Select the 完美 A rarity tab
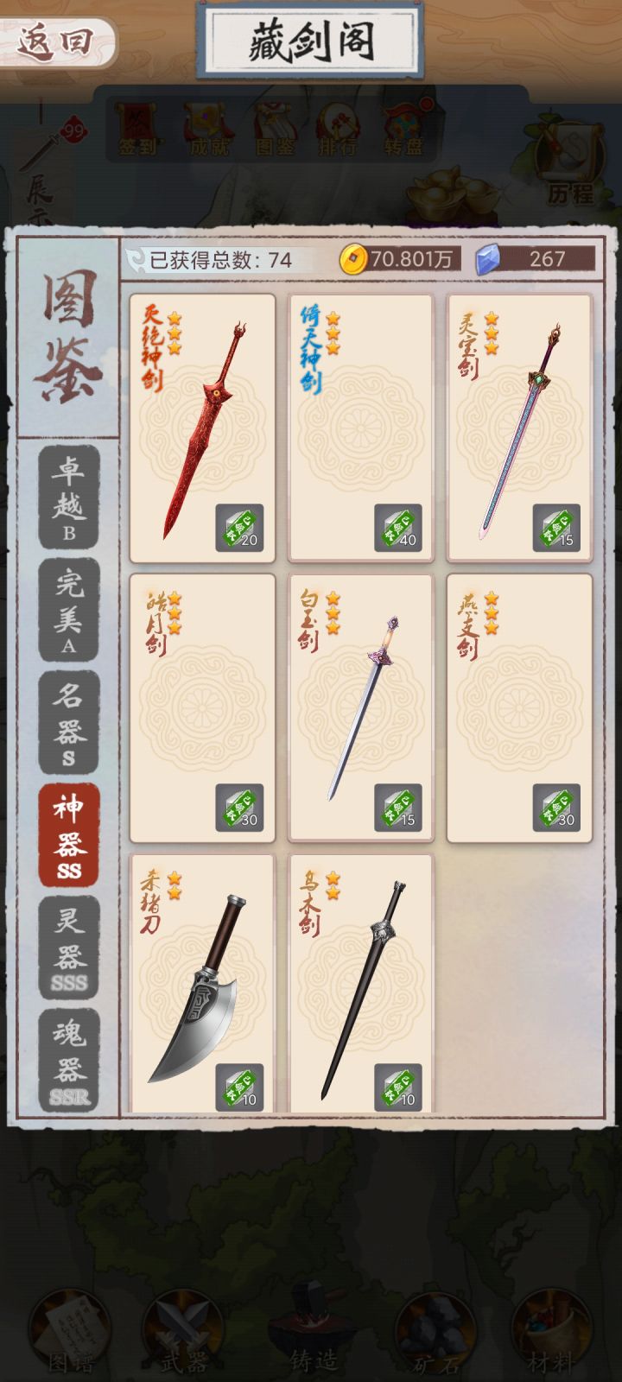The height and width of the screenshot is (1382, 622). (68, 610)
